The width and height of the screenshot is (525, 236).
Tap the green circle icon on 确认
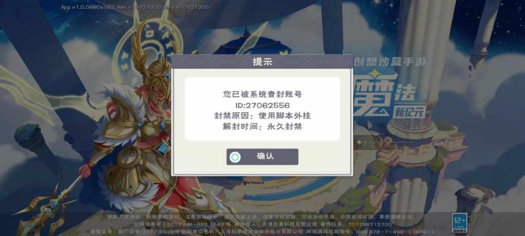[x=235, y=157]
